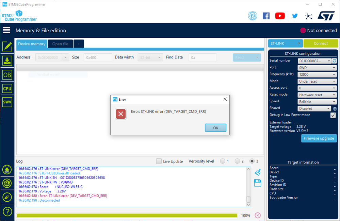Switch to Device memory tab
The width and height of the screenshot is (340, 221).
coord(32,44)
